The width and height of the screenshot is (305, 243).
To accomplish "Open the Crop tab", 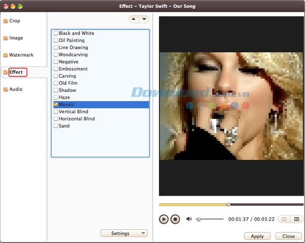I will (15, 21).
